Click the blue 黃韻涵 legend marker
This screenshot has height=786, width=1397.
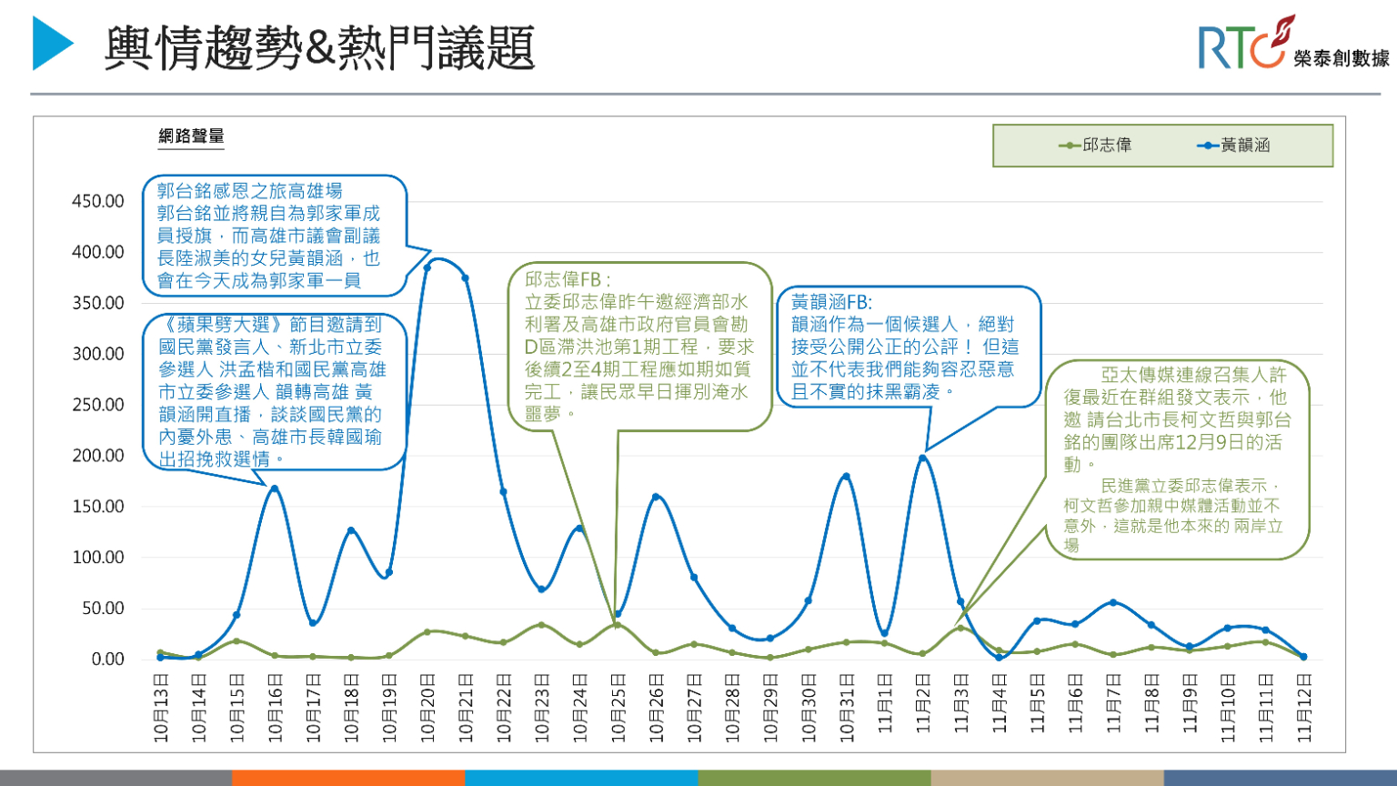tap(1207, 146)
